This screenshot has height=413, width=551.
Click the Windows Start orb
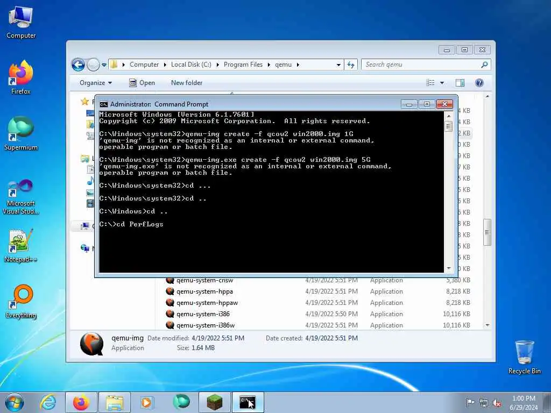[x=15, y=402]
